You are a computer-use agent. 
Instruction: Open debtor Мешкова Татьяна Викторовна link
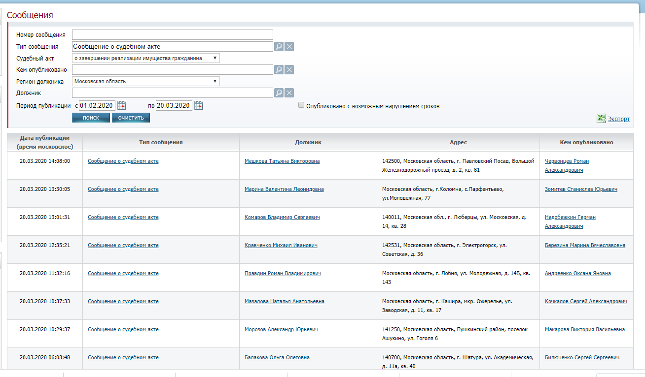tap(282, 161)
